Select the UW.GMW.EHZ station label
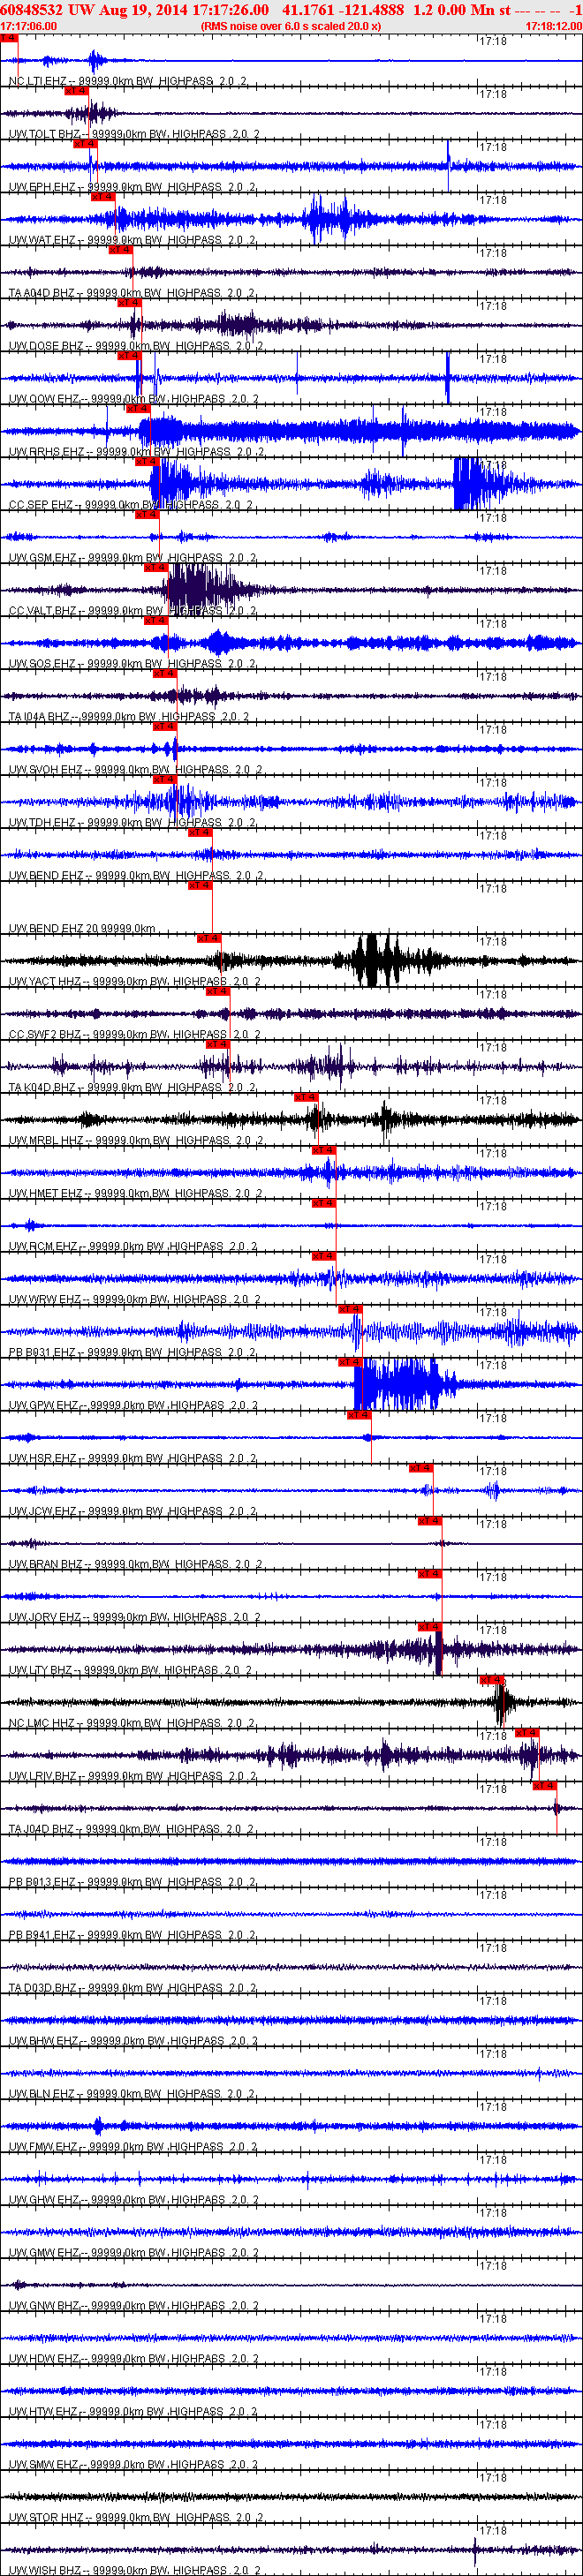The height and width of the screenshot is (2576, 583). click(x=133, y=2254)
